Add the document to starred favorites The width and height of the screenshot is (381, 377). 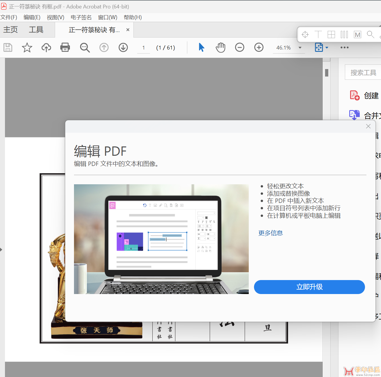coord(27,47)
